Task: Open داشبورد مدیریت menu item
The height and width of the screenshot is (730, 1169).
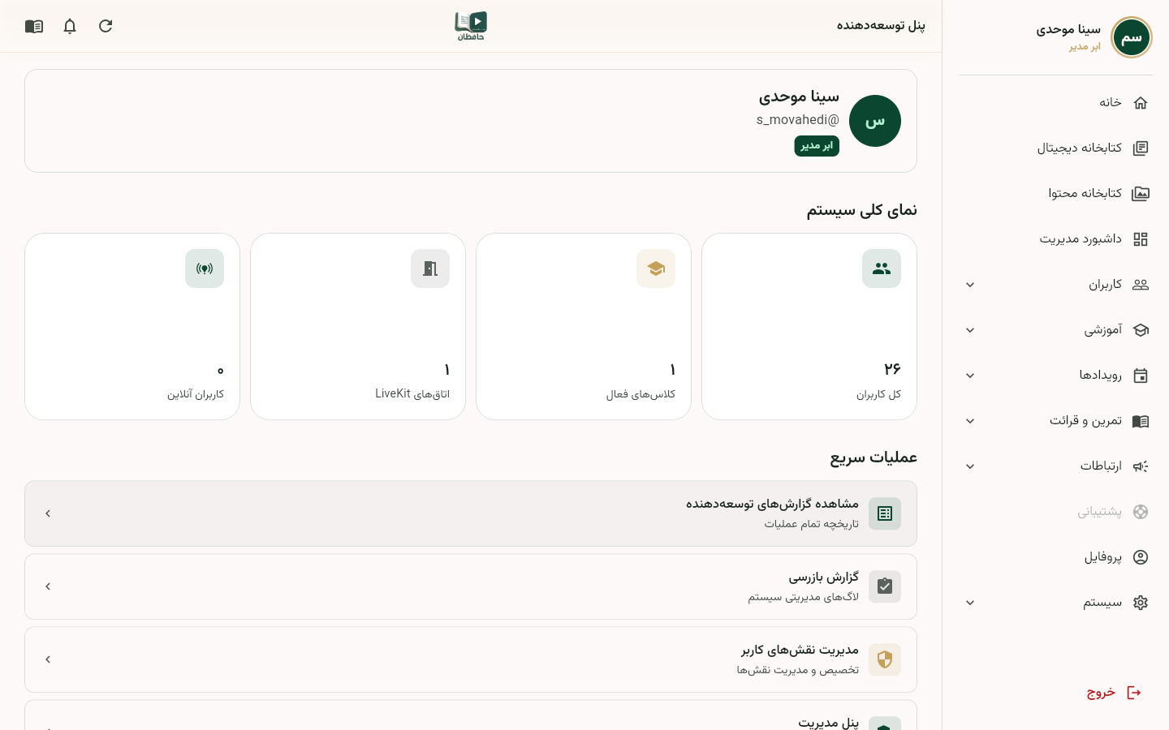Action: pos(1055,239)
